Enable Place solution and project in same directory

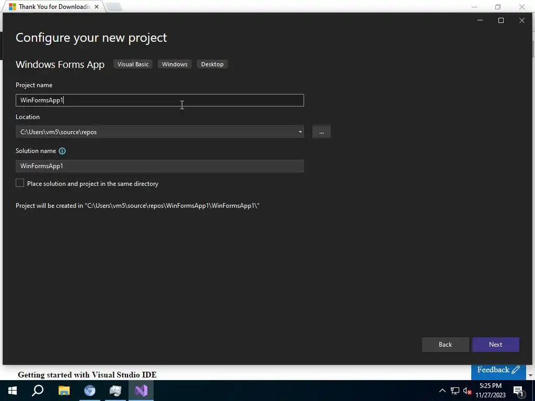[x=20, y=183]
